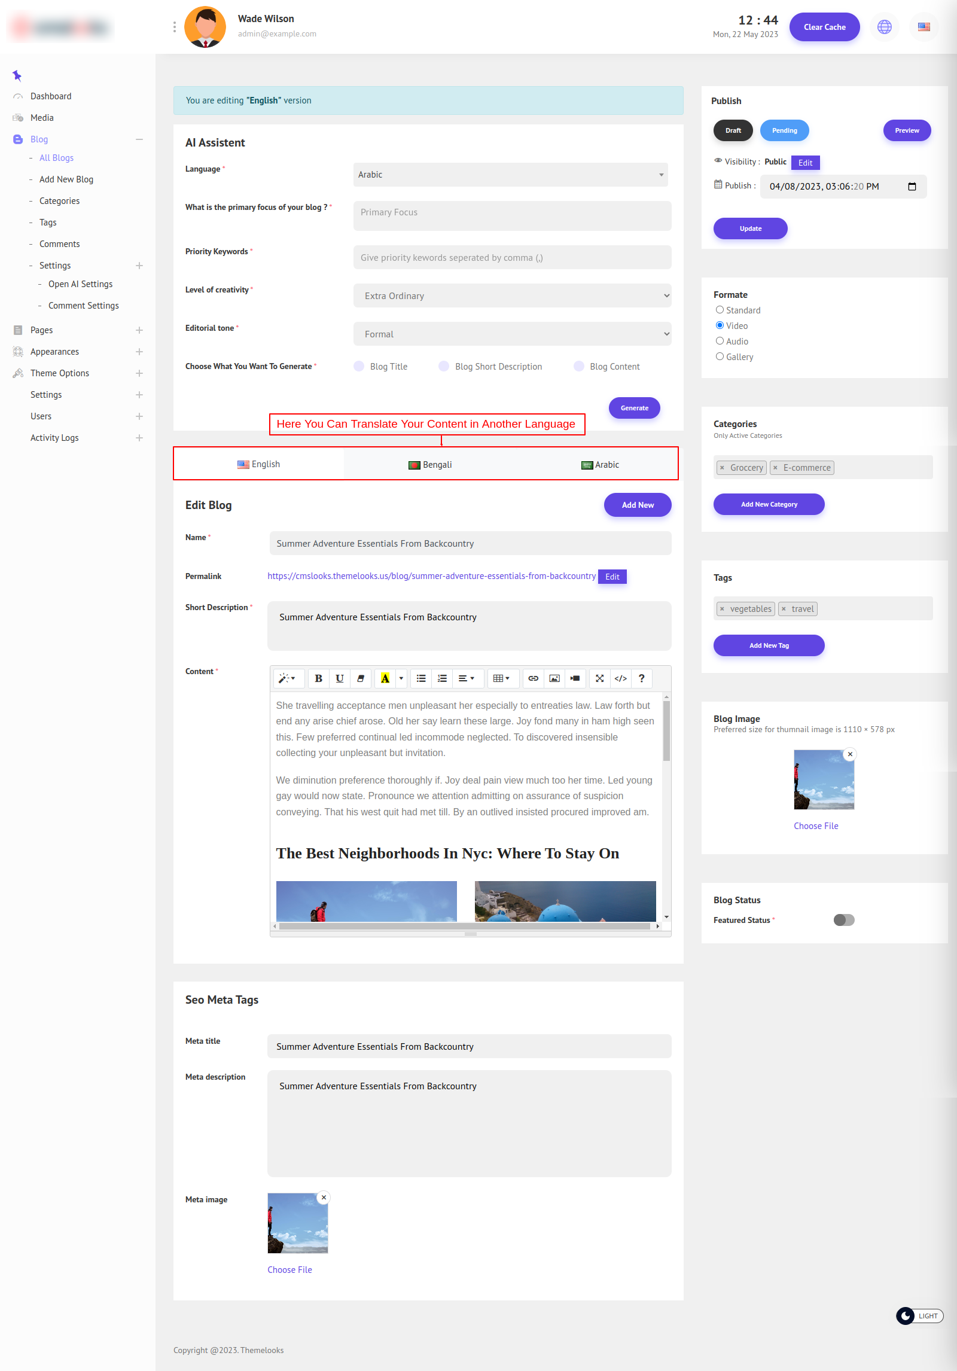Click the Underline formatting icon

click(339, 678)
